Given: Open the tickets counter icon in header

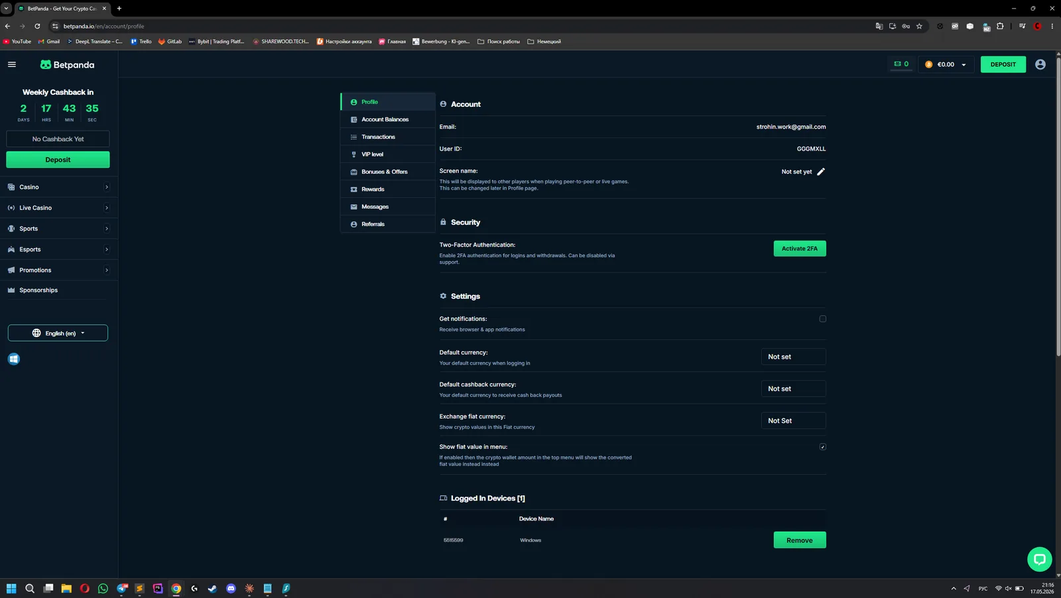Looking at the screenshot, I should 901,64.
